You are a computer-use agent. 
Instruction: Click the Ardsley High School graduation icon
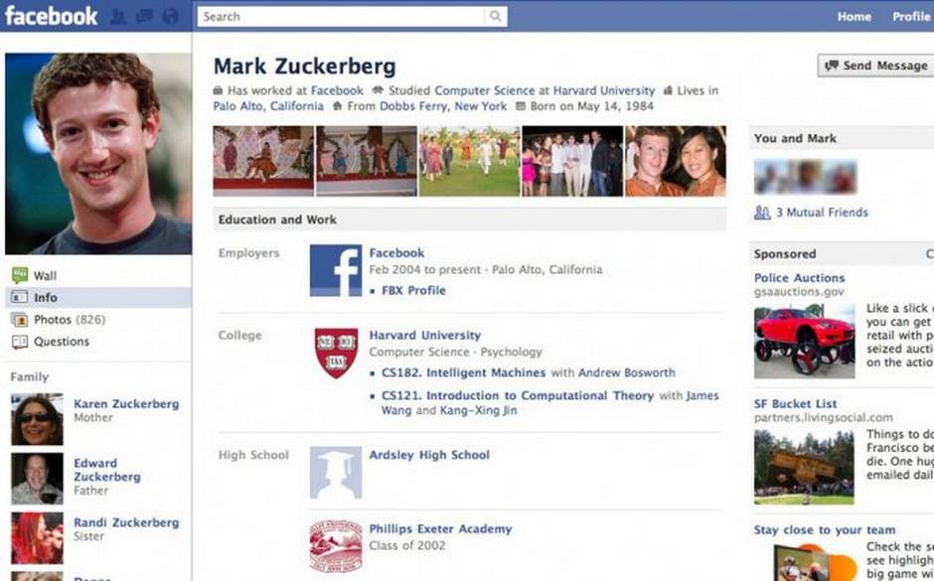pyautogui.click(x=336, y=473)
